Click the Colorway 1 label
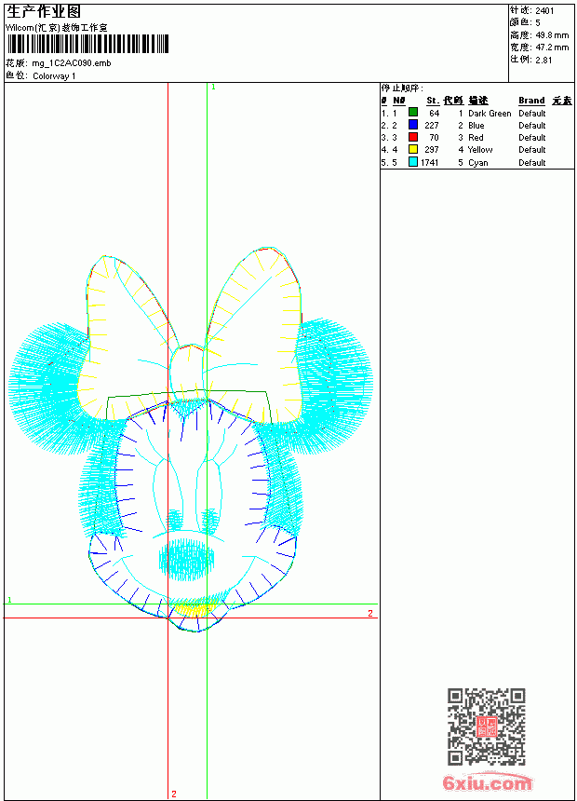 pos(54,76)
